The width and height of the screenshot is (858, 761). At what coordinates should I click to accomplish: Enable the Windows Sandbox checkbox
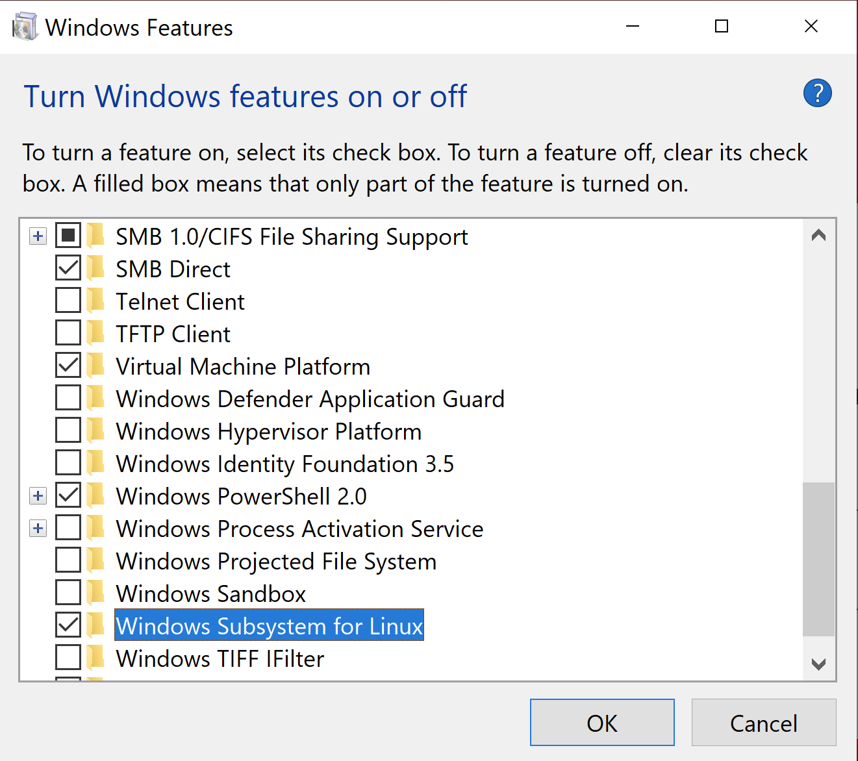coord(68,593)
